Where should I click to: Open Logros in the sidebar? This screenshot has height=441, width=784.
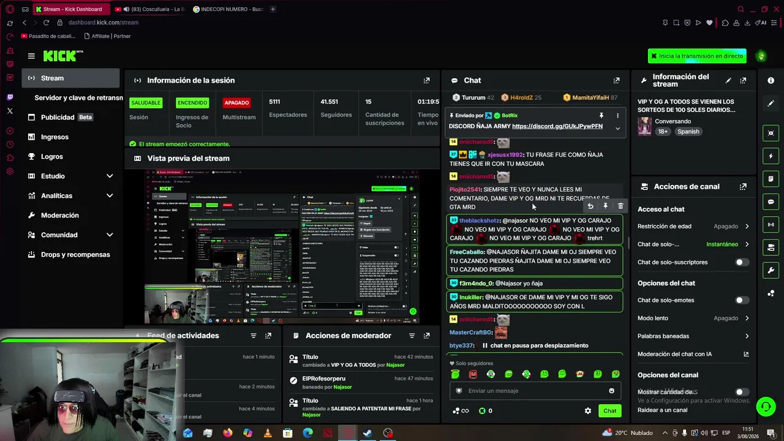point(71,156)
